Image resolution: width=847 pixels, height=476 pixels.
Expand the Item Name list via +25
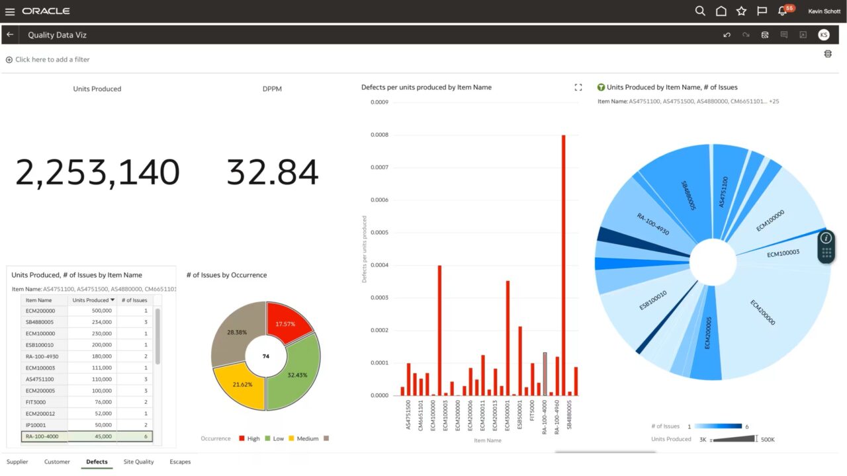coord(776,101)
